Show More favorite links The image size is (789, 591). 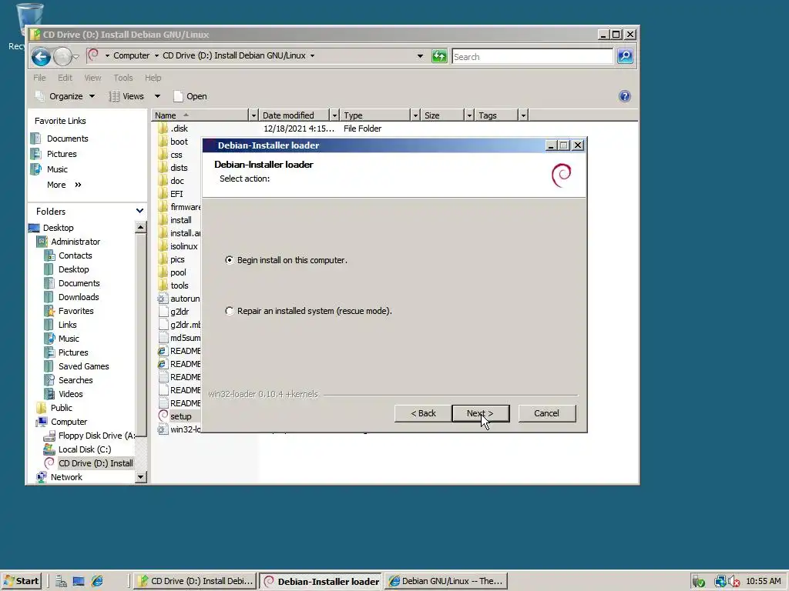click(64, 185)
